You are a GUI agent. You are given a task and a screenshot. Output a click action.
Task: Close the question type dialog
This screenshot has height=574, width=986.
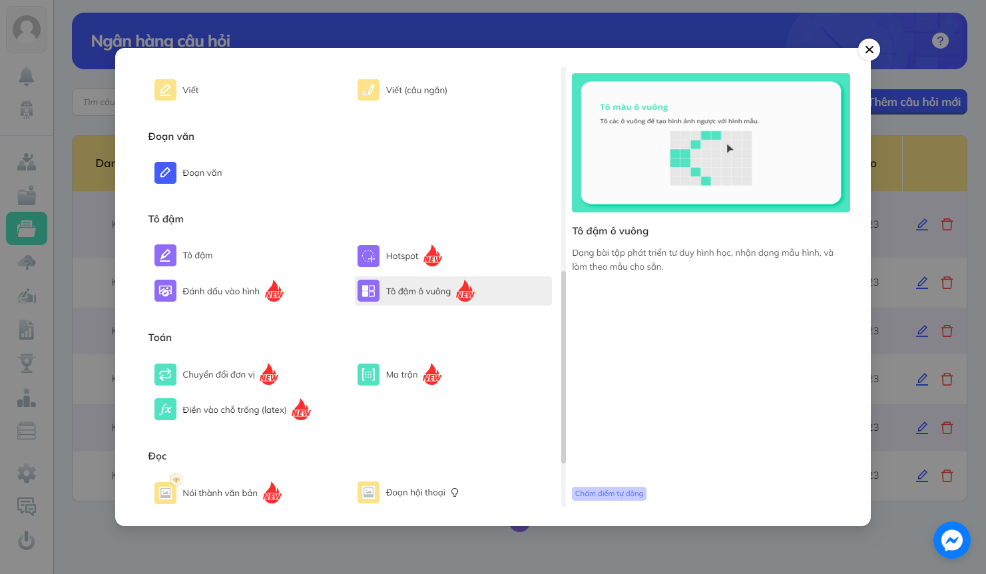[869, 49]
